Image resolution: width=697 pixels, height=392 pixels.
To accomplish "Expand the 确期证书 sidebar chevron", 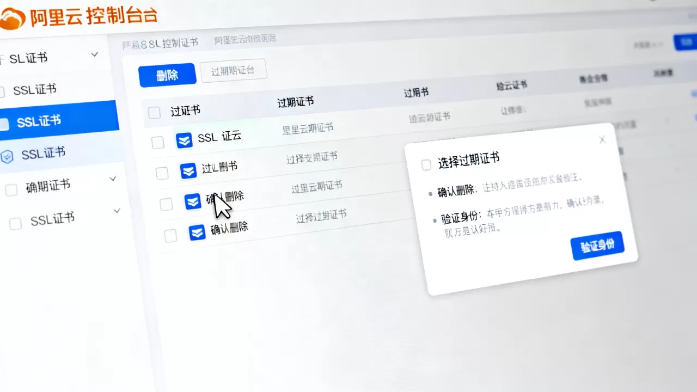I will pos(113,178).
